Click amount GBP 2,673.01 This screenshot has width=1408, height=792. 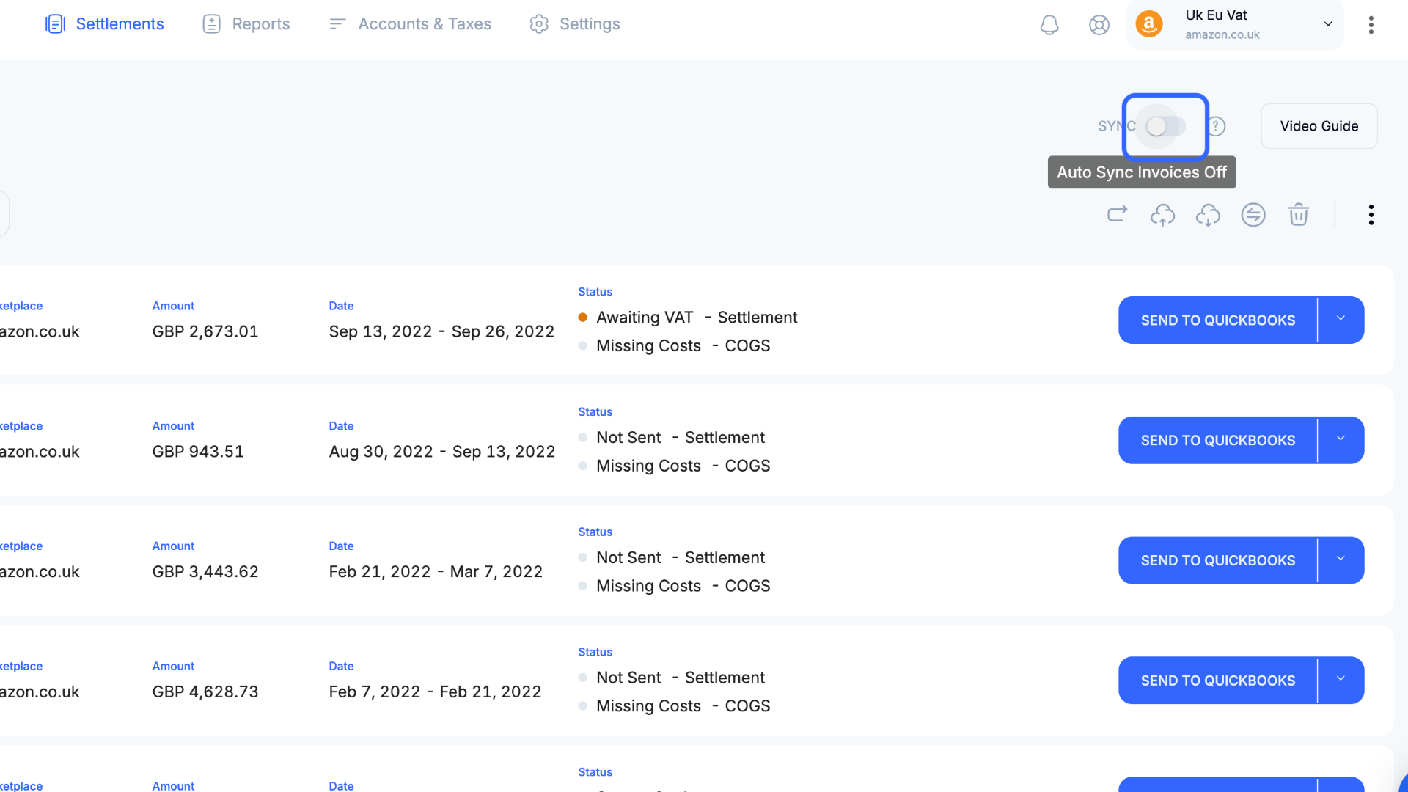pyautogui.click(x=205, y=331)
